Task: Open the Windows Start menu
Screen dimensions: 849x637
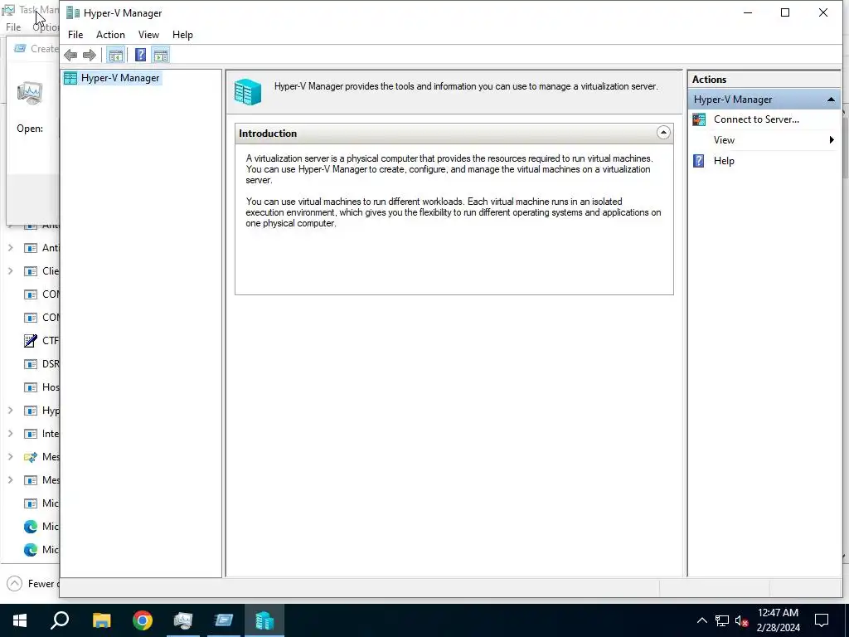Action: click(x=20, y=620)
